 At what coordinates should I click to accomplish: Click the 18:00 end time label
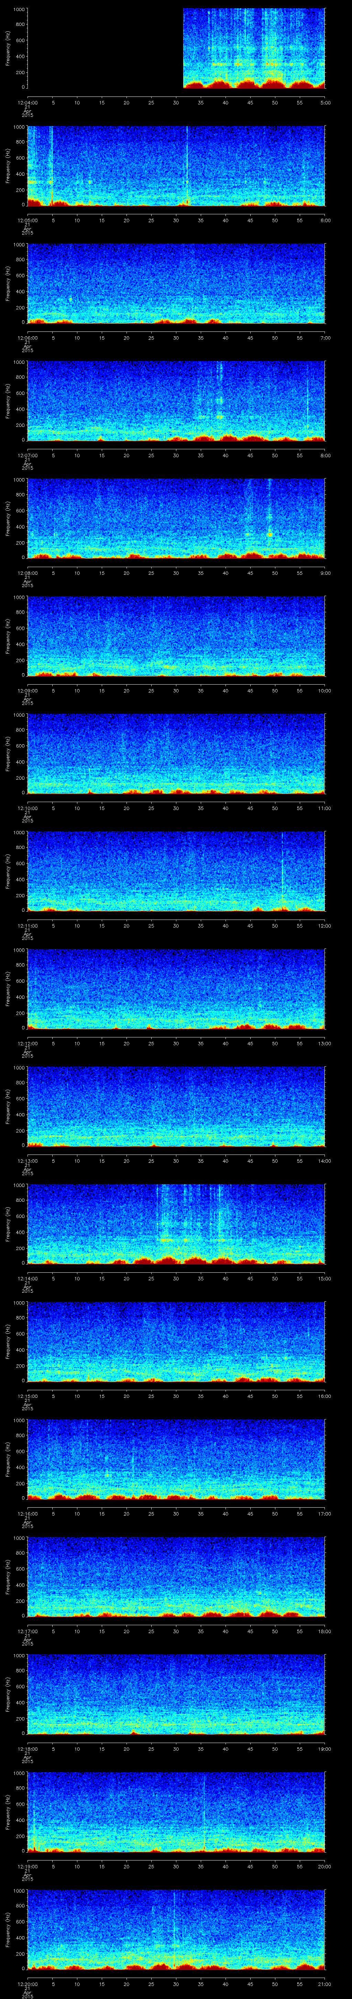tap(325, 1631)
